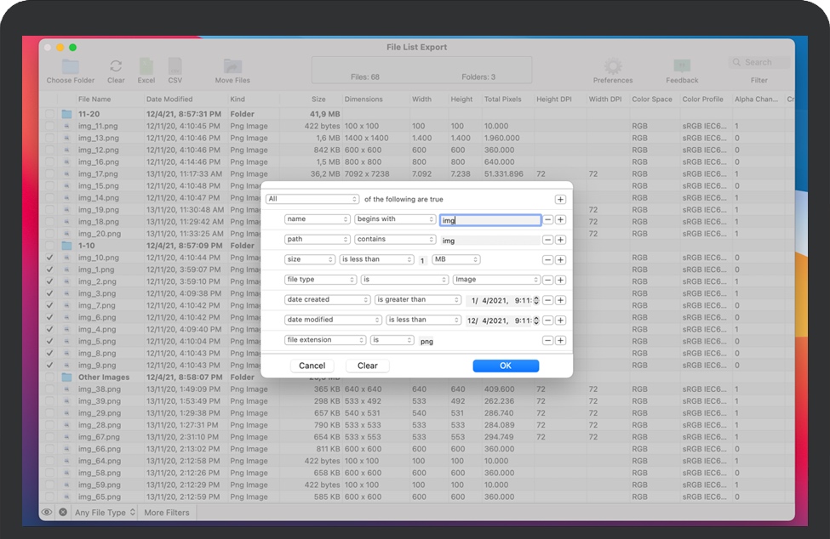Click the name filter text field

pyautogui.click(x=490, y=220)
